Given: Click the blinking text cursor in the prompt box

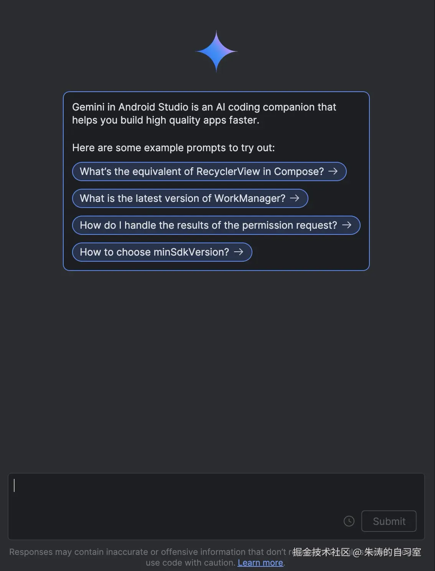Looking at the screenshot, I should click(14, 485).
